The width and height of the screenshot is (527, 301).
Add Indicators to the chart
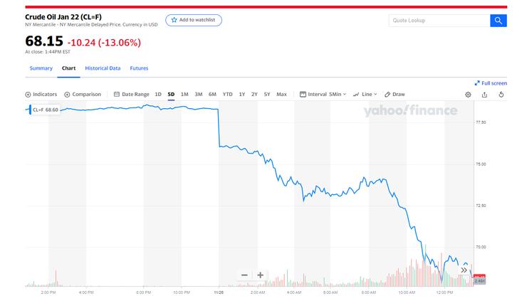41,94
